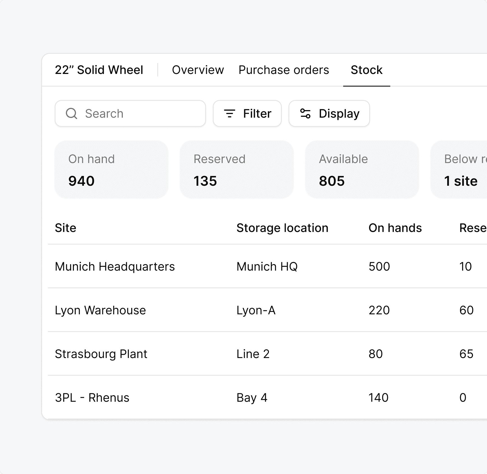487x474 pixels.
Task: Click the 22″ Solid Wheel title
Action: click(x=99, y=70)
